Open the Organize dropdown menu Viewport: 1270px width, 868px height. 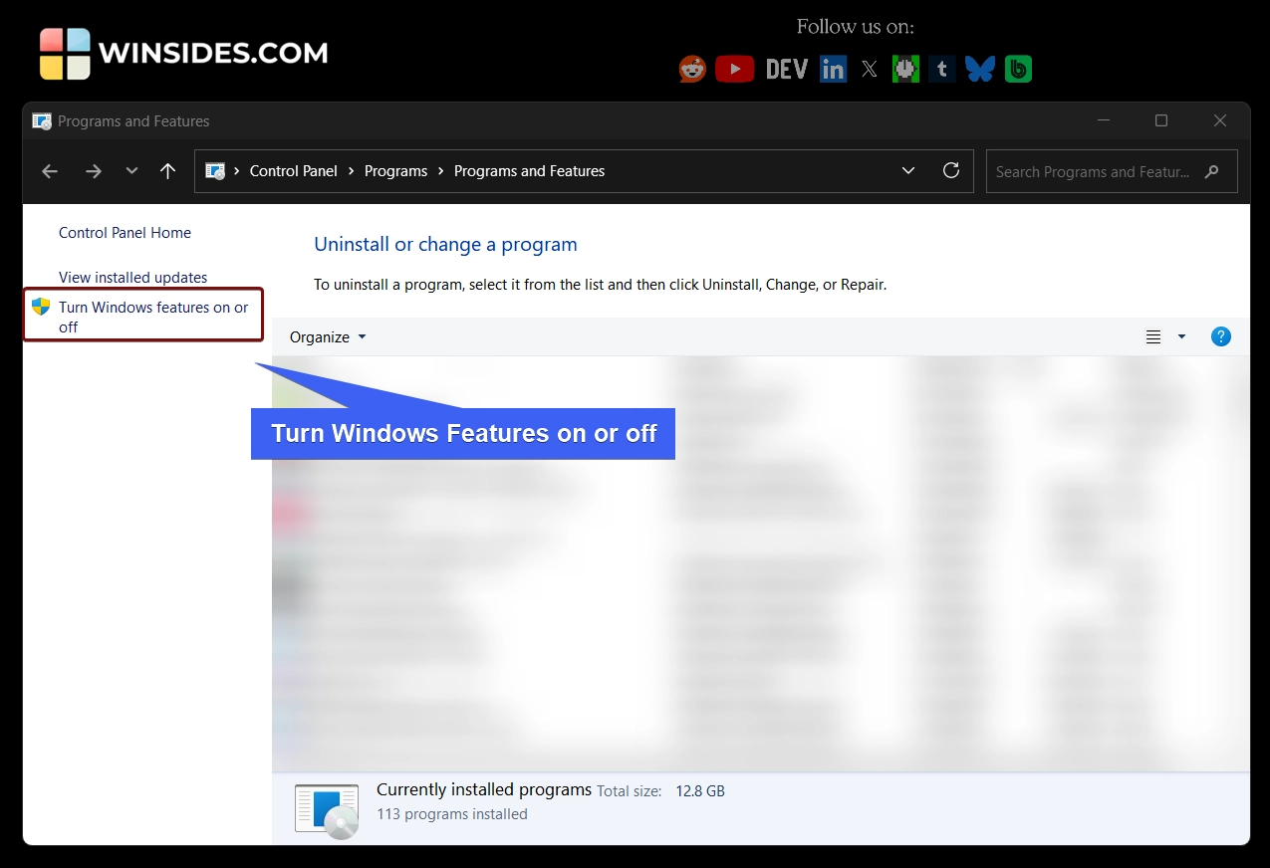pos(326,336)
